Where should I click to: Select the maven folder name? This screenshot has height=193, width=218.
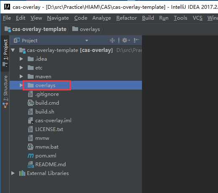point(43,77)
